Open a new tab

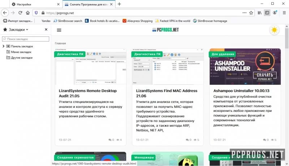coord(119,4)
